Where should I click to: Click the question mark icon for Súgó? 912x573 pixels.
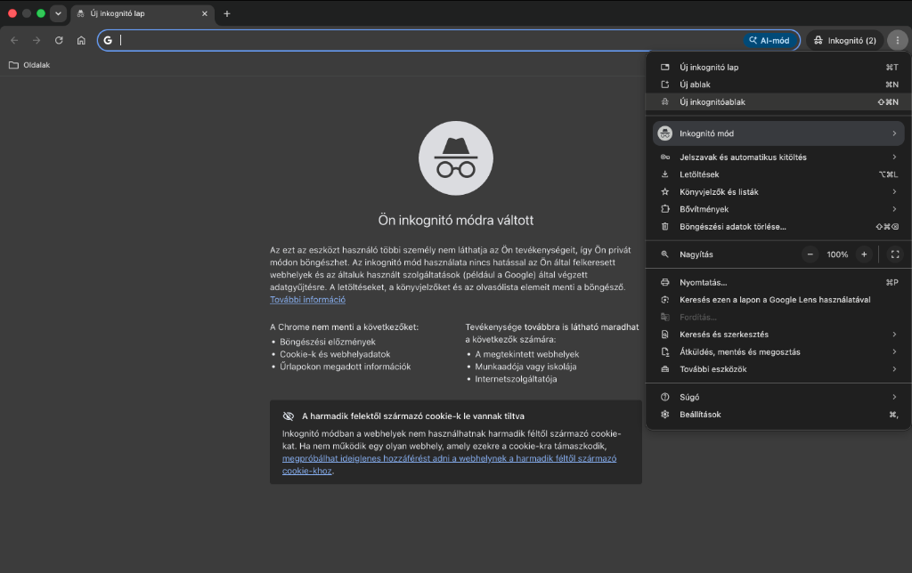coord(664,397)
